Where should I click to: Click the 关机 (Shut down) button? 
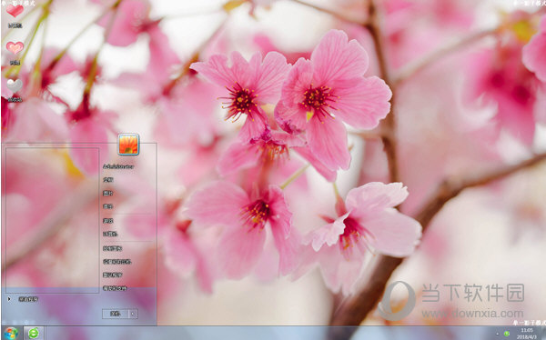click(116, 314)
